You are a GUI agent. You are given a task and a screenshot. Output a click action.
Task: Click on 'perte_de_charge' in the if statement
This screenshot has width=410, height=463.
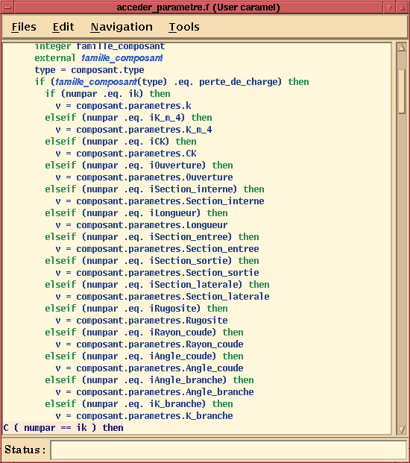click(x=240, y=82)
